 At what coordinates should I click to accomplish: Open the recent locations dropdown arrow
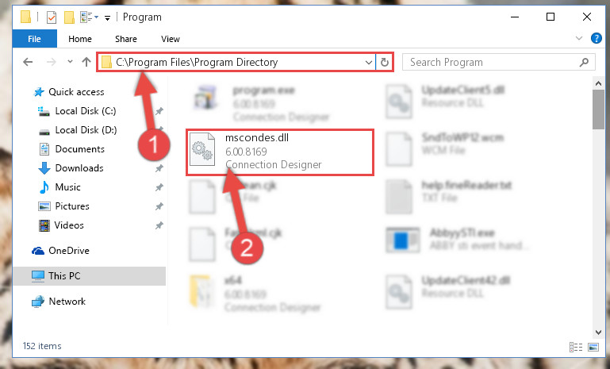coord(70,62)
